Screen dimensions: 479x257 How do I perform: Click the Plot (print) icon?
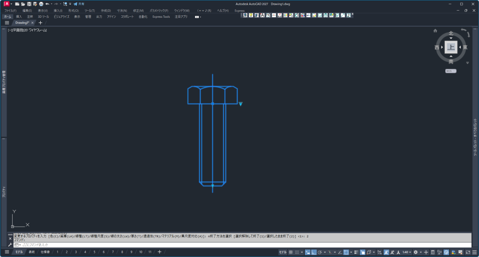point(41,4)
